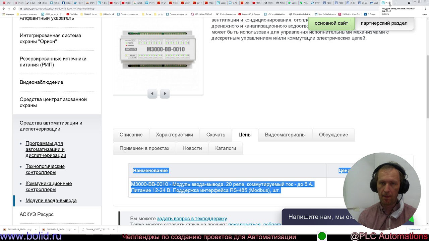The image size is (429, 241).
Task: Open Видеонаблюдение category
Action: pyautogui.click(x=42, y=82)
